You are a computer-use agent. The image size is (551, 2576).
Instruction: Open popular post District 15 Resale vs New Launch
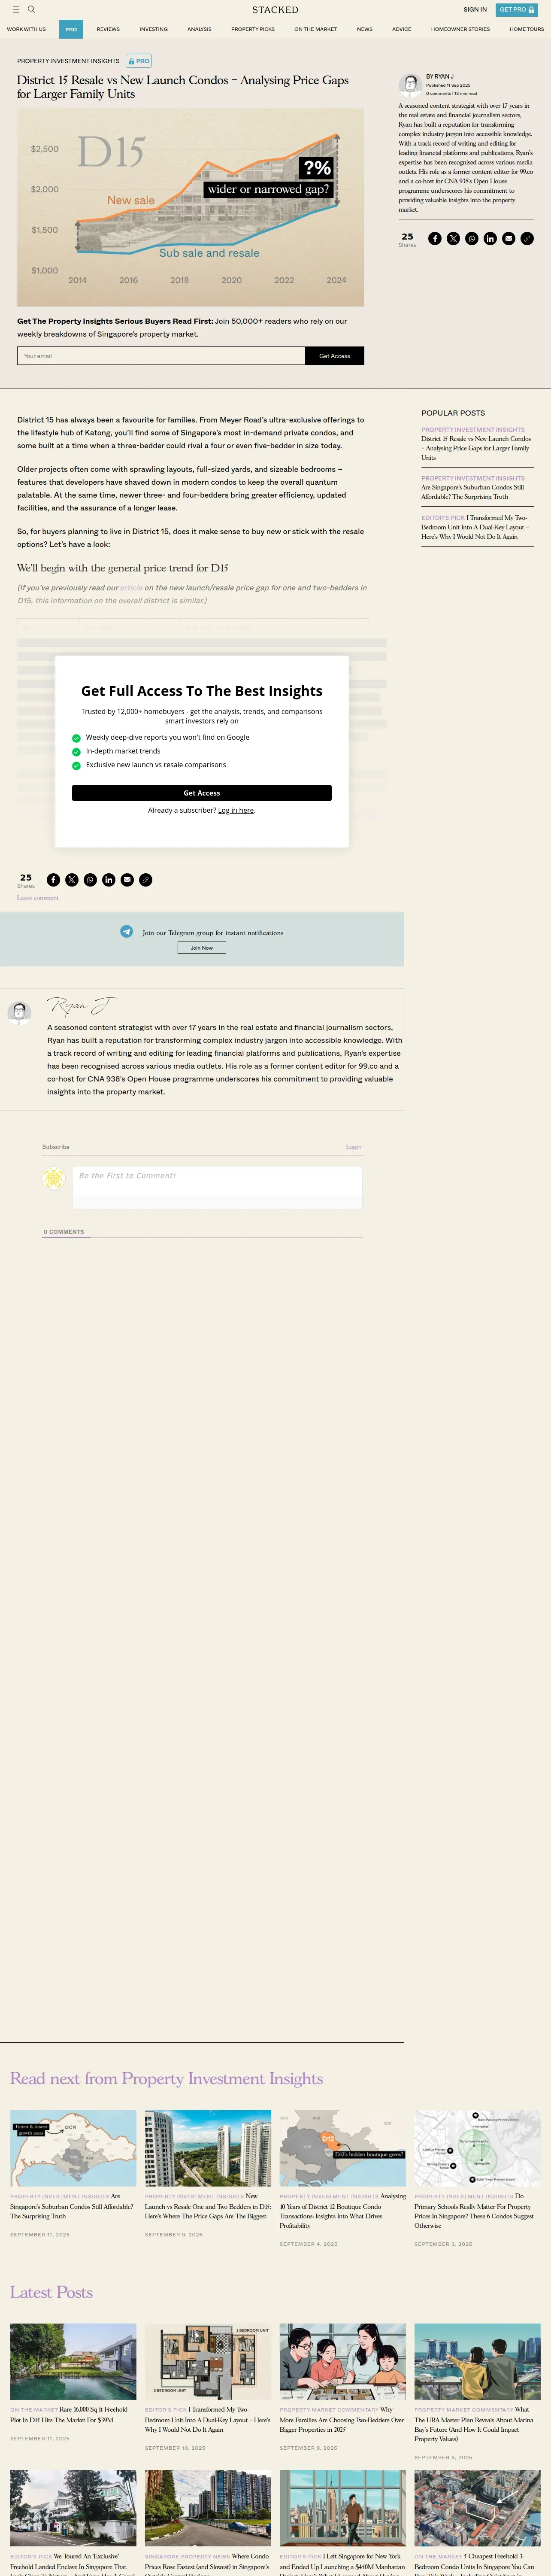(x=476, y=448)
